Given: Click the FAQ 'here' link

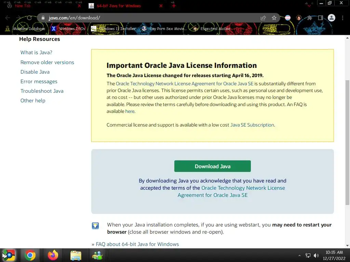Looking at the screenshot, I should click(130, 112).
